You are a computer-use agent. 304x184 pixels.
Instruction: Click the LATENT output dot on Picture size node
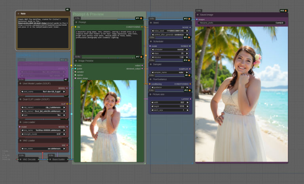point(190,99)
